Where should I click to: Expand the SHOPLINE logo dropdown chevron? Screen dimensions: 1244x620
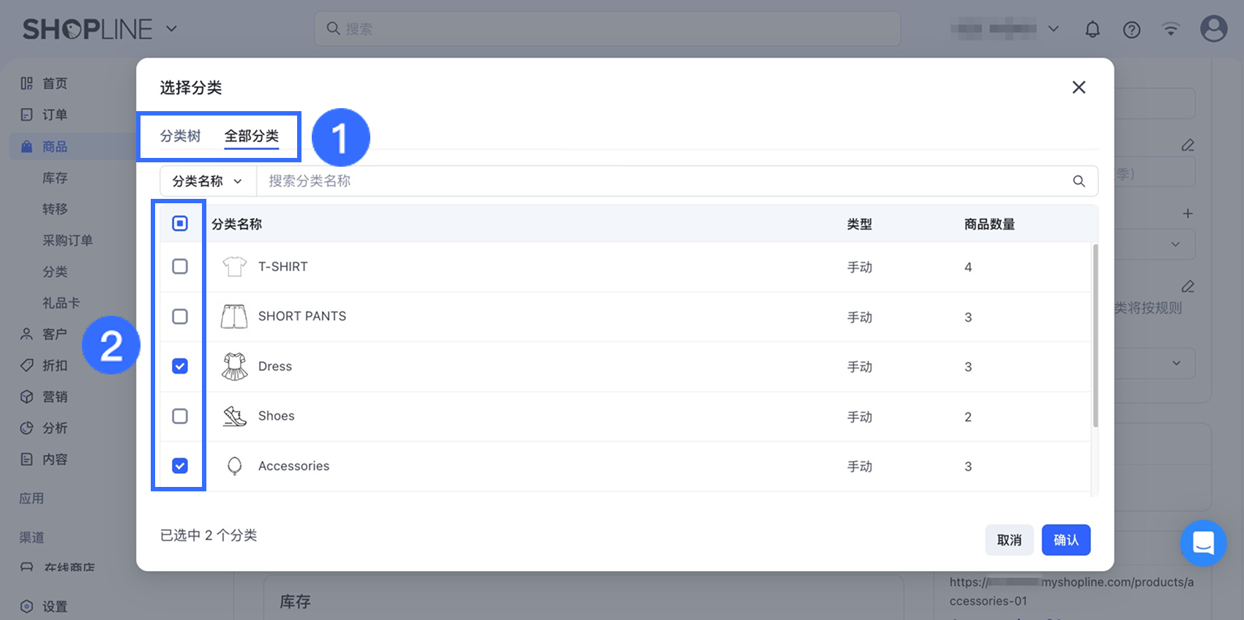click(171, 29)
